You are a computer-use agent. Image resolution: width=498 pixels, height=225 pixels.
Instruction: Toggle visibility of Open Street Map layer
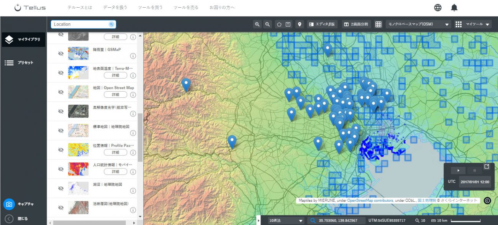click(x=61, y=92)
